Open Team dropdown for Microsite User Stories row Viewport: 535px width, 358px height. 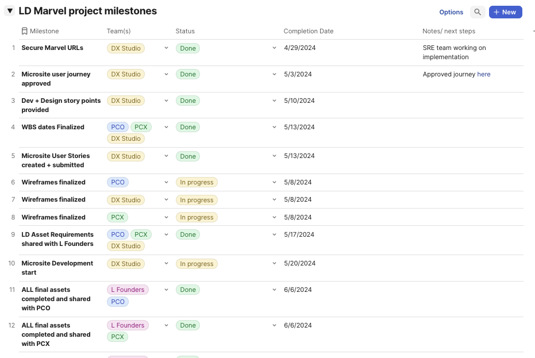(x=166, y=156)
